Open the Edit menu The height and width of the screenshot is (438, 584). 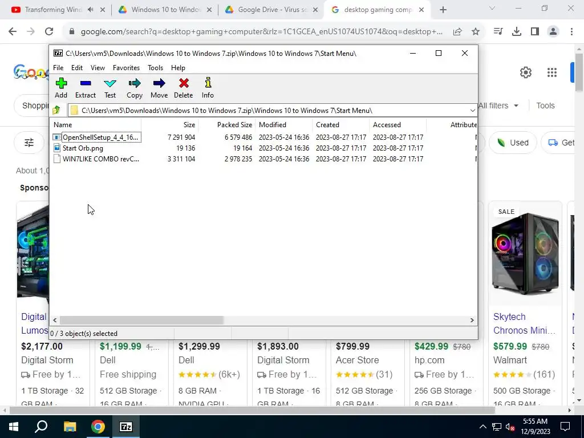[77, 68]
